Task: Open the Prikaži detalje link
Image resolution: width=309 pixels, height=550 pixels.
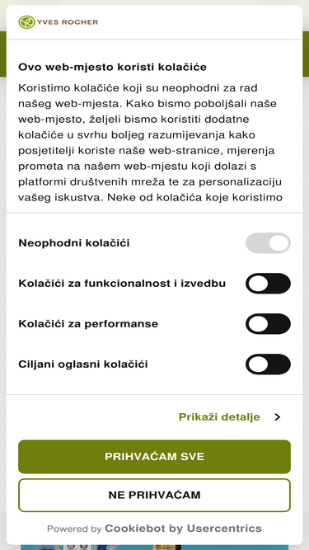Action: [219, 417]
